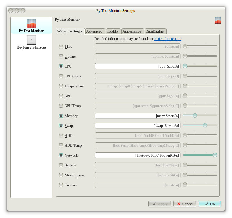Image resolution: width=232 pixels, height=218 pixels.
Task: Select the Tooltip tab
Action: (112, 31)
